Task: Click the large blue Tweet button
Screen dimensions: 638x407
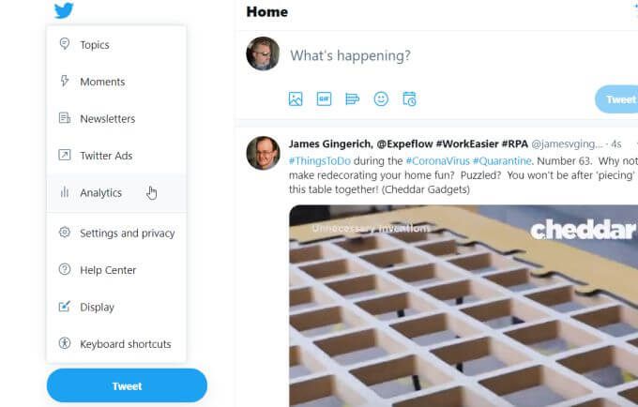Action: (x=127, y=385)
